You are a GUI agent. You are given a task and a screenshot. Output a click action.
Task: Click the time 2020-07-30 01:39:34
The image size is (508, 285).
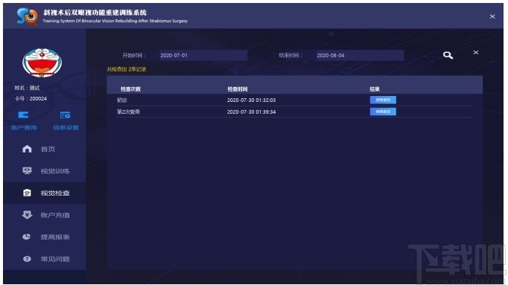(x=251, y=112)
